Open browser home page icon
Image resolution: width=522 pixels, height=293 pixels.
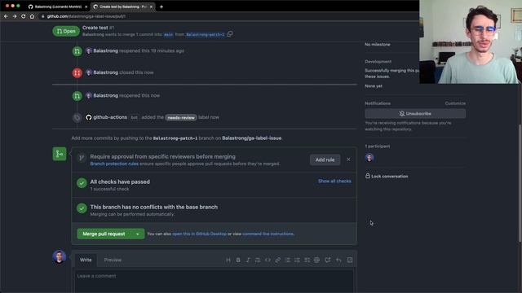(32, 16)
